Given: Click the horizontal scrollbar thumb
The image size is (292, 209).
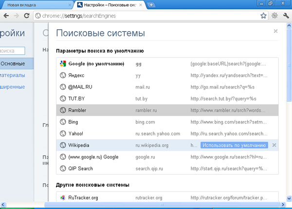Looking at the screenshot, I should tap(162, 205).
